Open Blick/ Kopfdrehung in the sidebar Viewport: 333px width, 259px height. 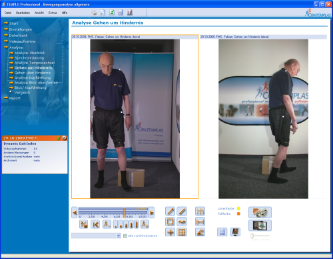coord(31,87)
